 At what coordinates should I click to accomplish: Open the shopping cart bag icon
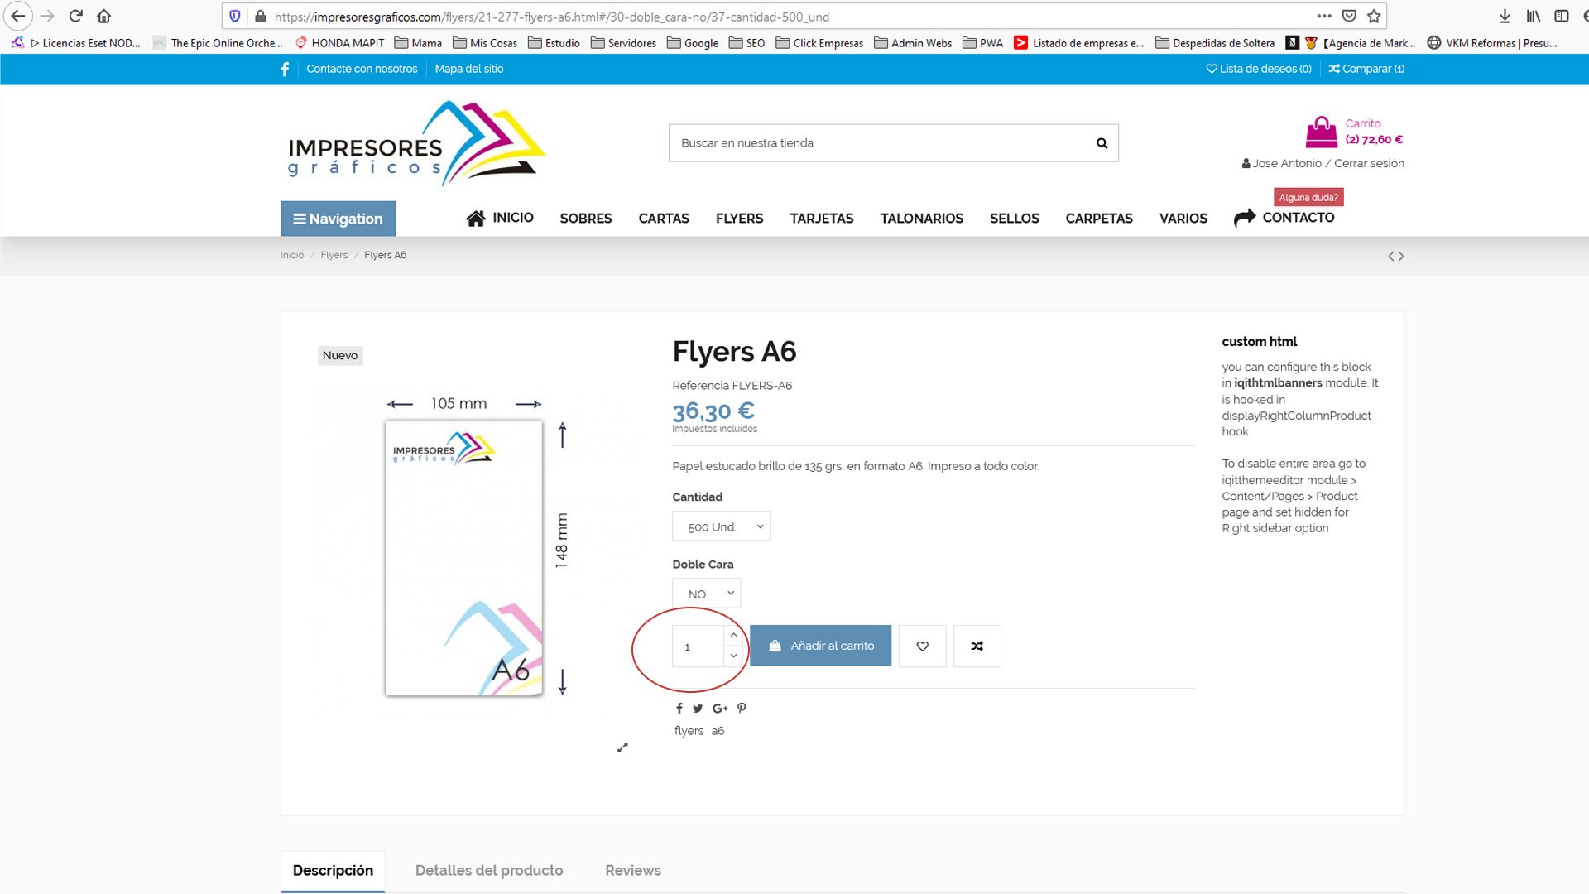coord(1321,132)
